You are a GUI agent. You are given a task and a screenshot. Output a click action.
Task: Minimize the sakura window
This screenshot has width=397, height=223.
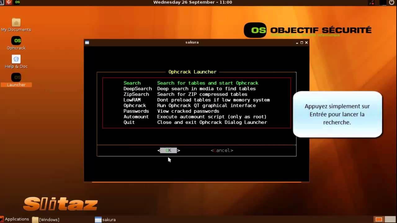click(x=297, y=43)
